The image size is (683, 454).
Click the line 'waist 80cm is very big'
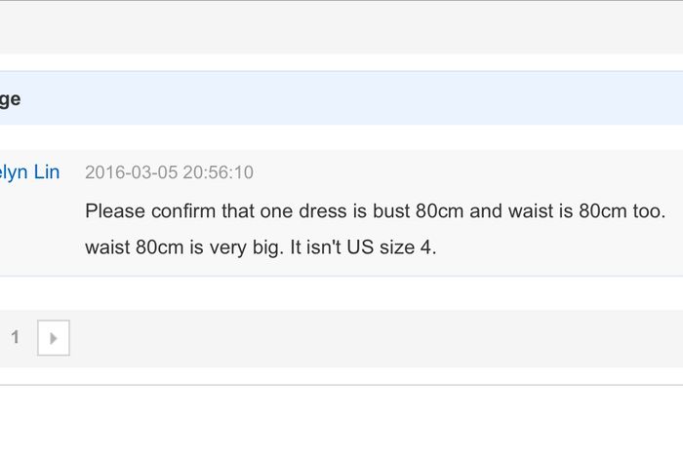tap(261, 247)
